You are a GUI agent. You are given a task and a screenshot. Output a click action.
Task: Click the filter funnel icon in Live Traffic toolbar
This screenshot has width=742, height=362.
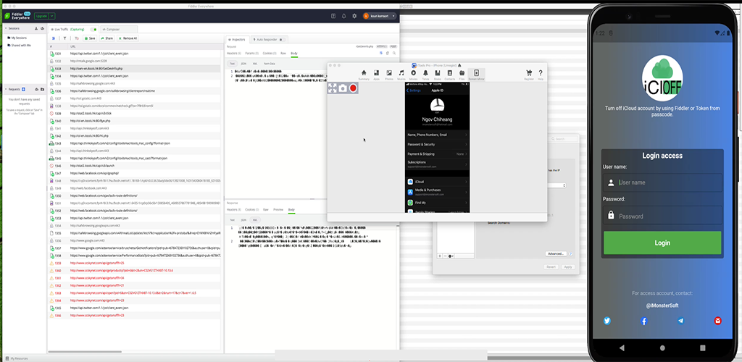(x=64, y=38)
